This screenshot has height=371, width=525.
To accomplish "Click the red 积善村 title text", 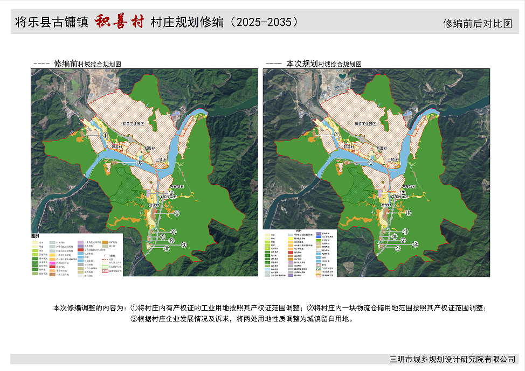I will tap(119, 22).
